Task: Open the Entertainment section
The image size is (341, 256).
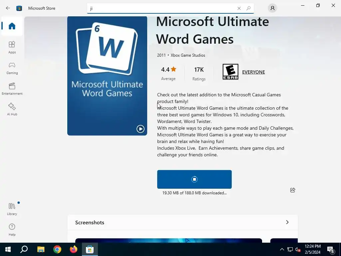Action: tap(12, 89)
